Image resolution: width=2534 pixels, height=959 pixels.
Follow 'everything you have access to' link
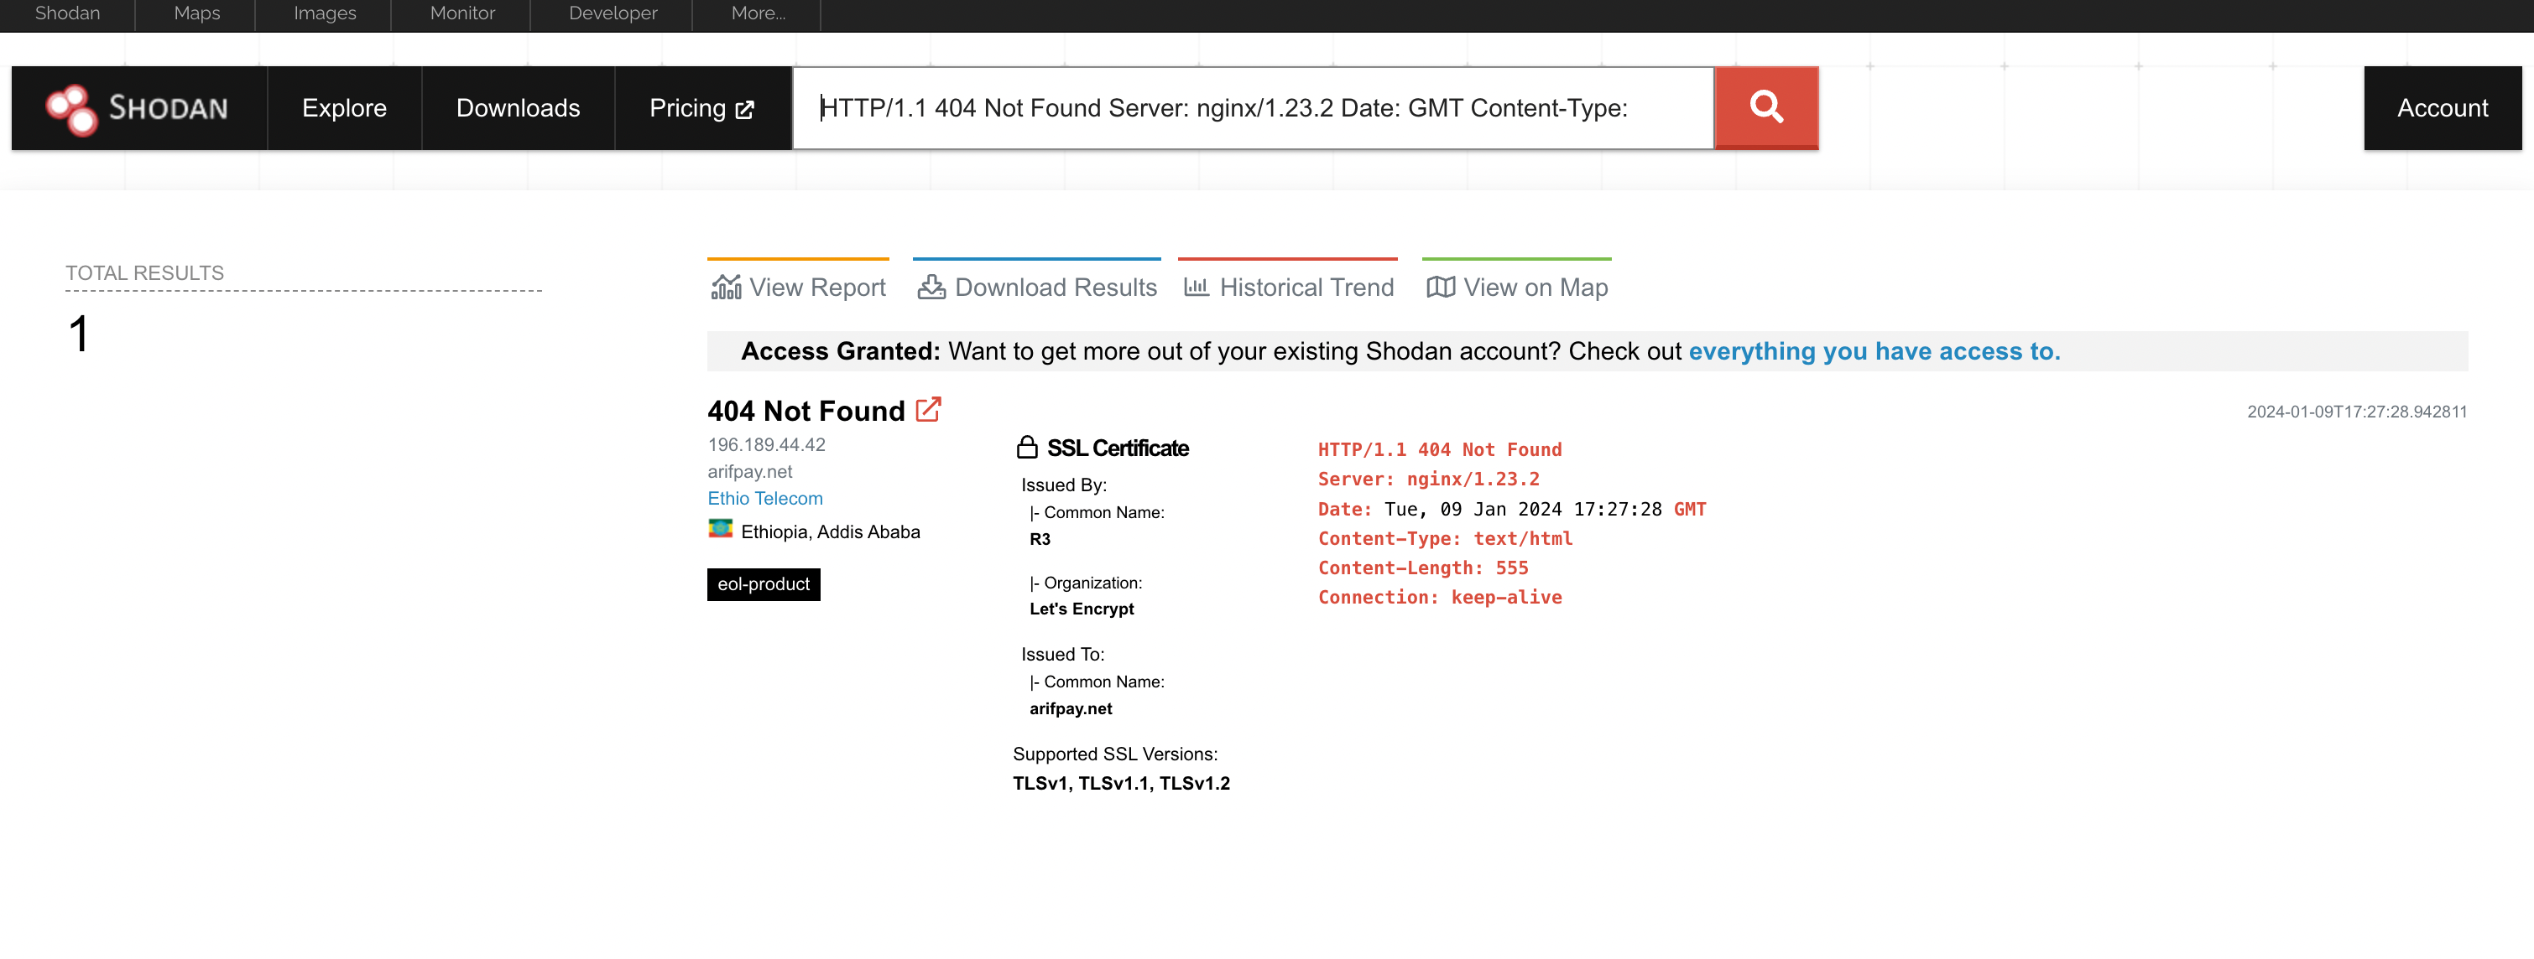pyautogui.click(x=1874, y=350)
